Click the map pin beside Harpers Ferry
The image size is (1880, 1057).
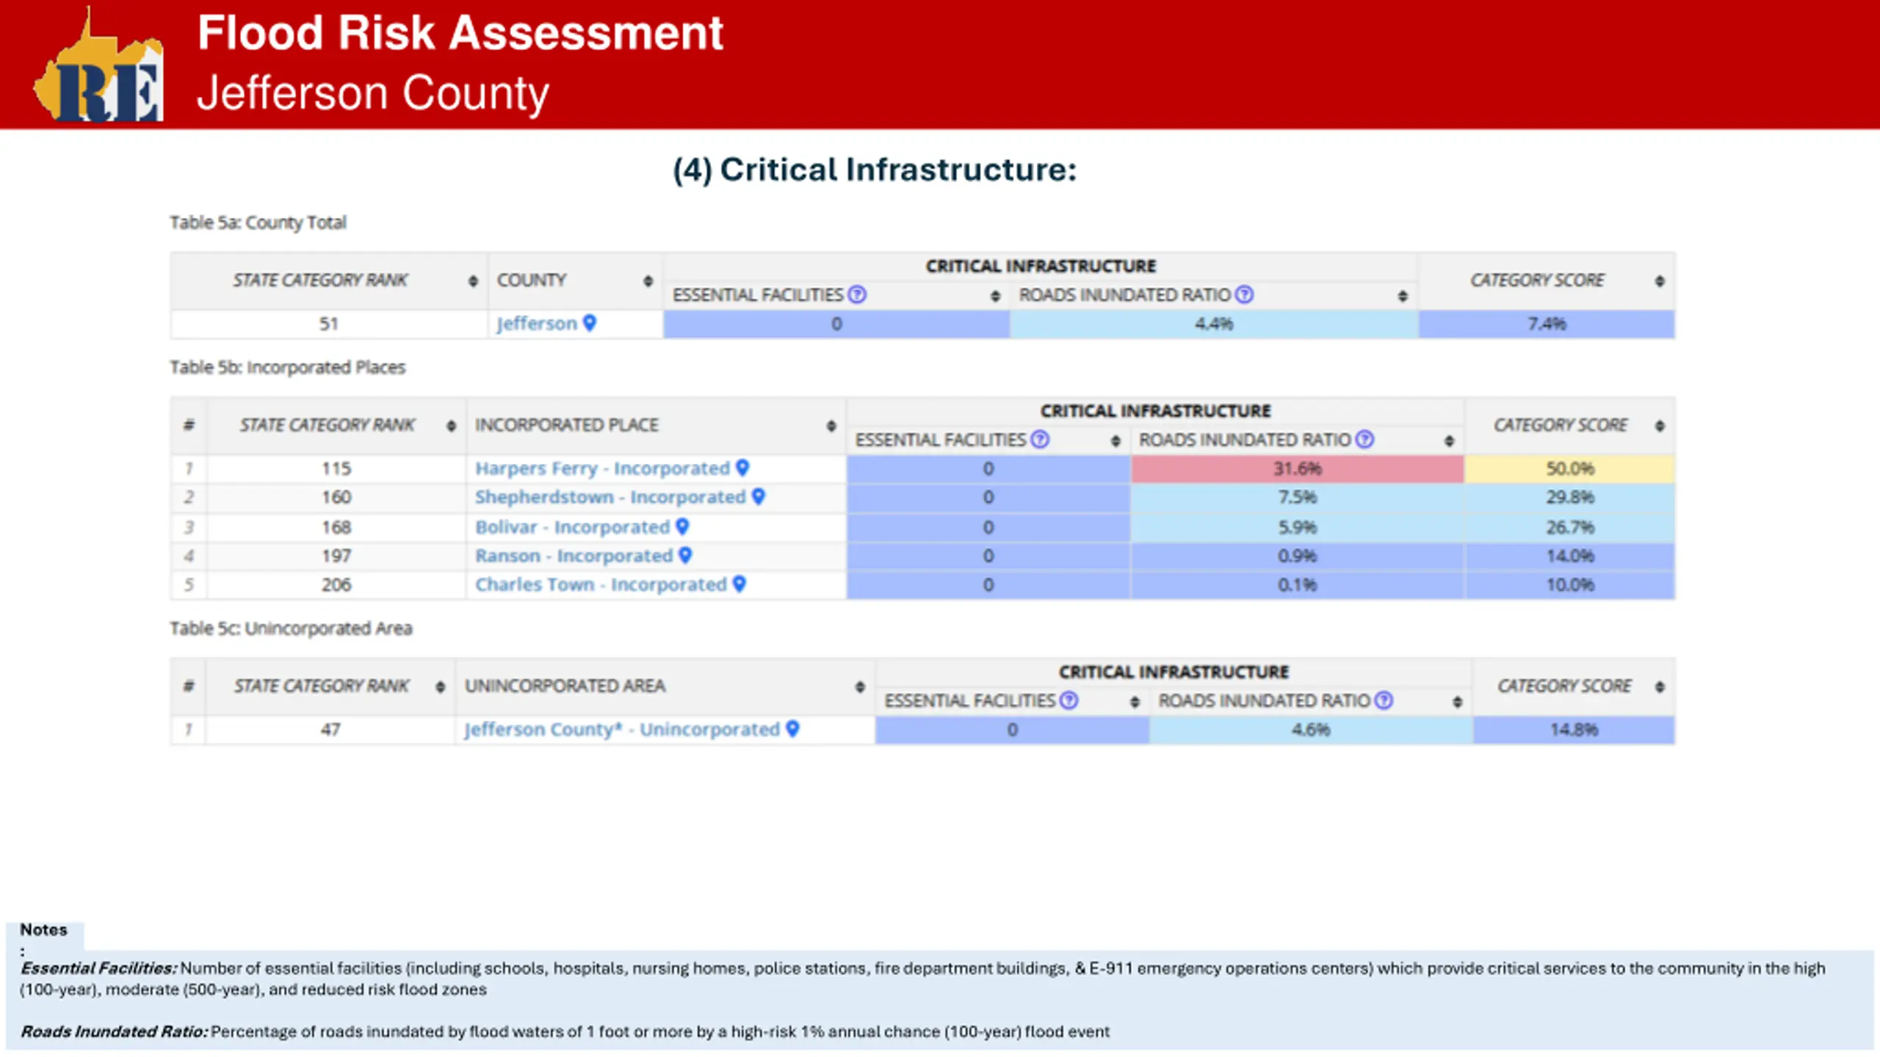(x=742, y=468)
